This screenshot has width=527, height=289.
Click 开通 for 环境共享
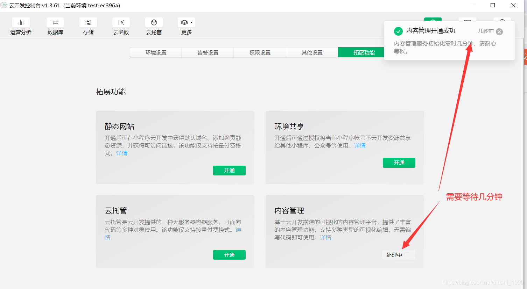coord(399,163)
